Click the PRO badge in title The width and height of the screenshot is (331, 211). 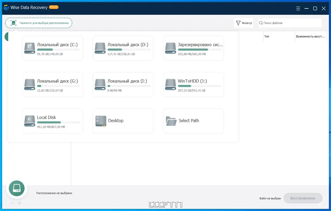click(54, 7)
